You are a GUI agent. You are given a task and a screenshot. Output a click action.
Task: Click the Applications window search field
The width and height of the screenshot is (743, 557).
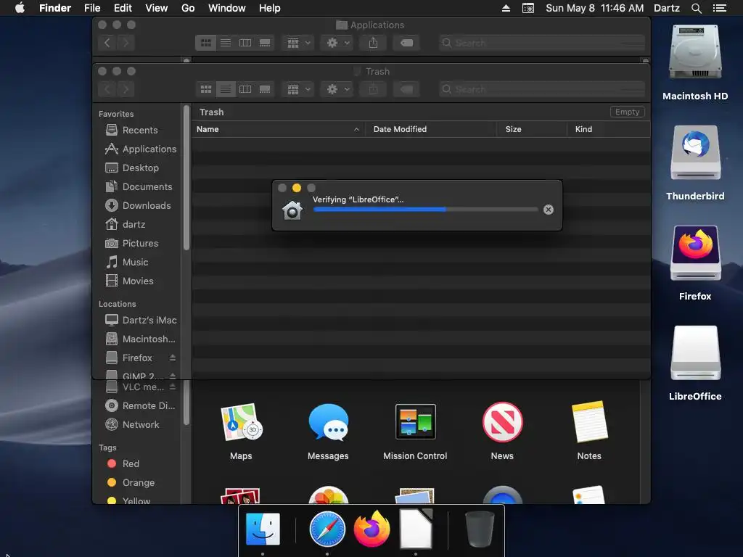coord(541,43)
